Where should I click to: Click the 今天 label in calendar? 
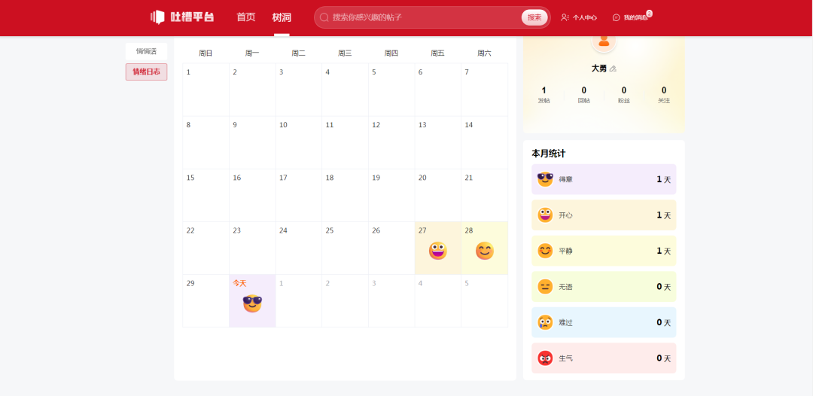coord(239,283)
